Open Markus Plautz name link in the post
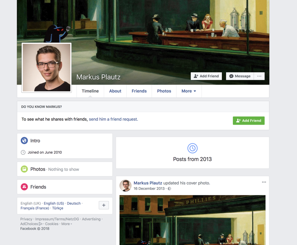This screenshot has height=245, width=297. tap(148, 183)
